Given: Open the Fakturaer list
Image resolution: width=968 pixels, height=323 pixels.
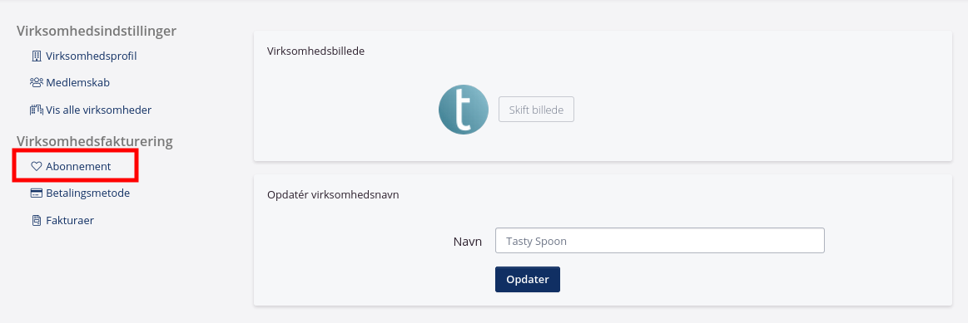Looking at the screenshot, I should pos(70,221).
